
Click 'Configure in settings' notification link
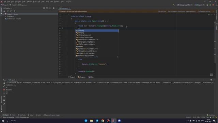pyautogui.click(x=204, y=11)
